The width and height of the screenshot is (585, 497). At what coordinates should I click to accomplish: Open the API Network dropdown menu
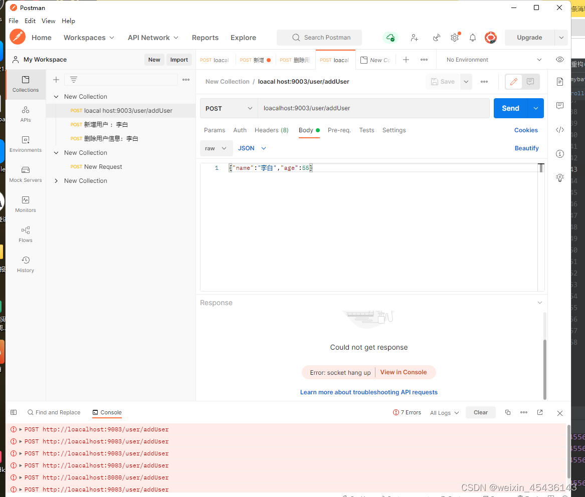pyautogui.click(x=153, y=38)
